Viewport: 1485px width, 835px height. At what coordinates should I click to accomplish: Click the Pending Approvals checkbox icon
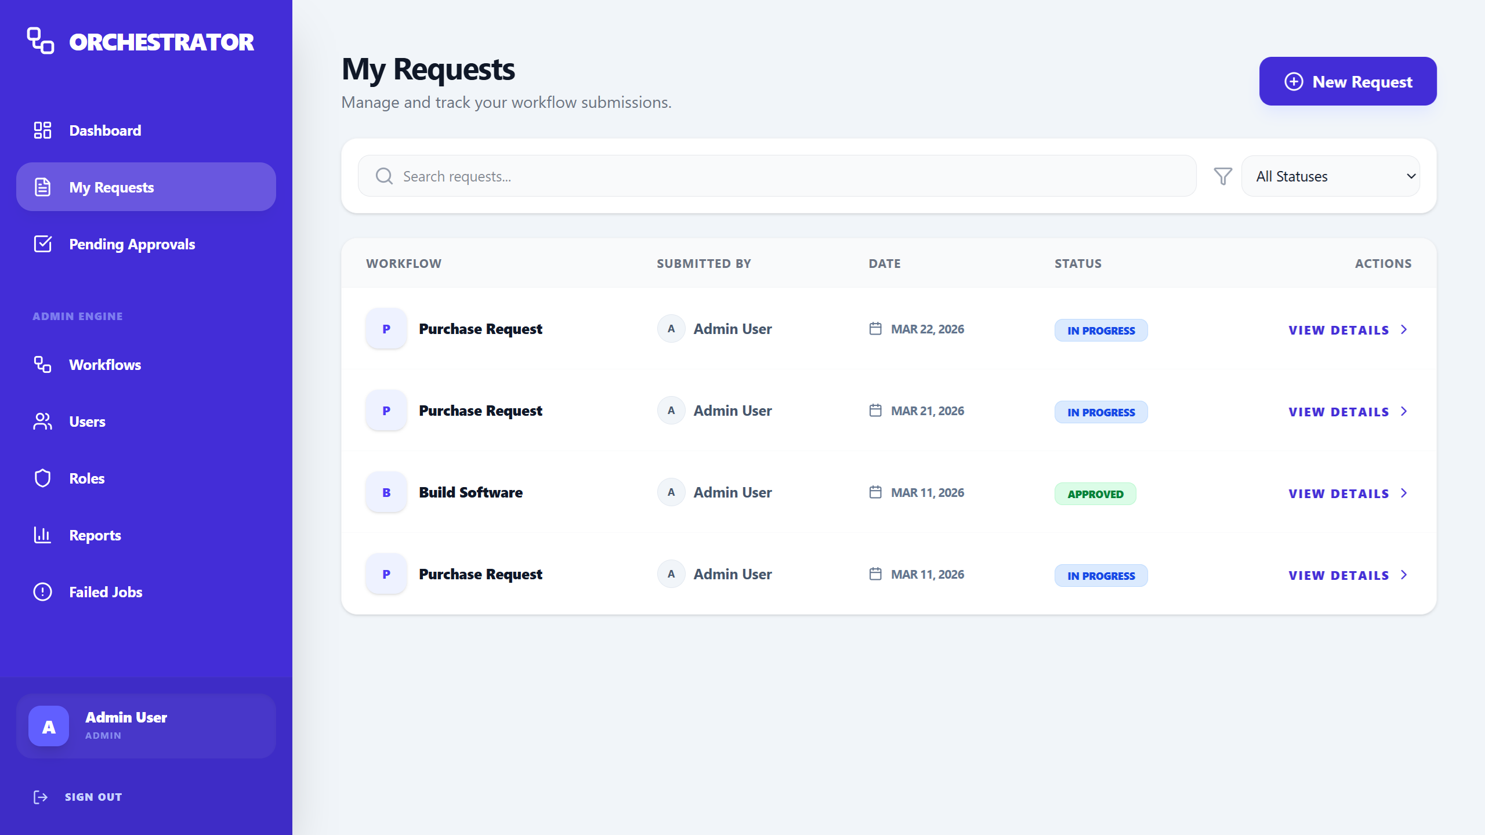point(42,244)
